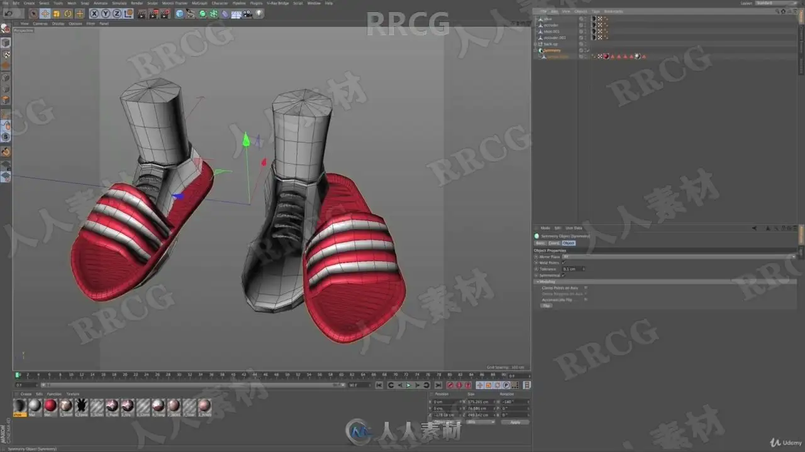
Task: Click the Apply button in coordinates
Action: click(x=514, y=422)
